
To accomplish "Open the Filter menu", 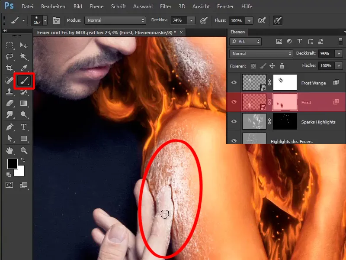I will coord(166,6).
